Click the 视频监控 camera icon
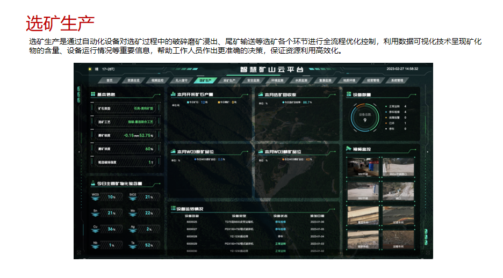The width and height of the screenshot is (503, 278). pos(348,149)
